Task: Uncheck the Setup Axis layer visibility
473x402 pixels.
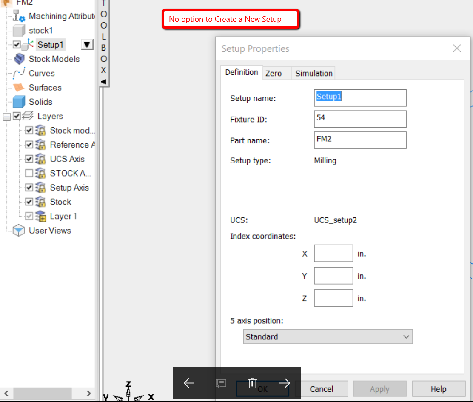Action: 29,187
